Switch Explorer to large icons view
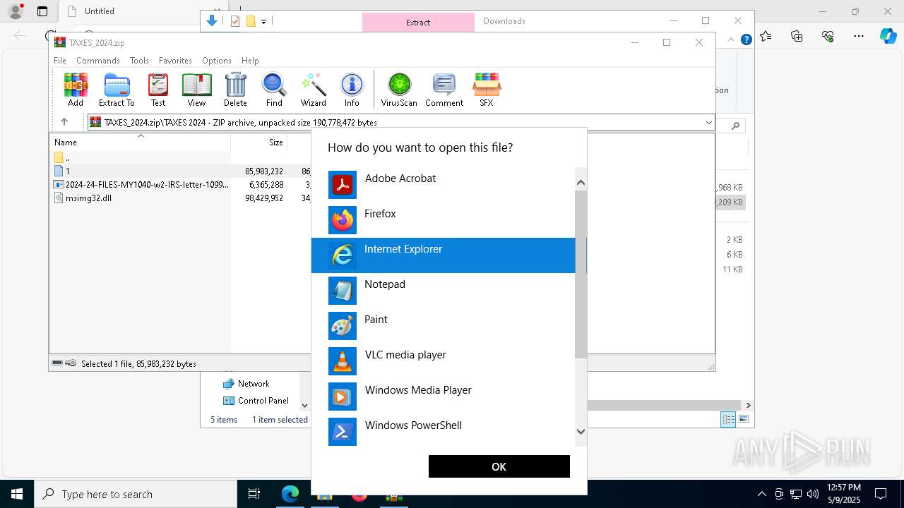Image resolution: width=904 pixels, height=508 pixels. tap(743, 419)
